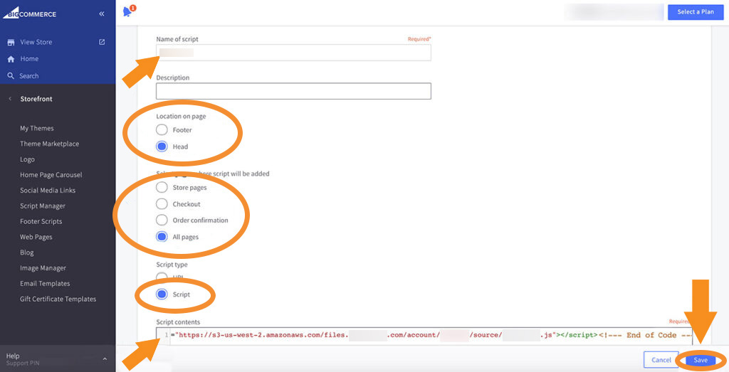Select the Checkout radio button
The height and width of the screenshot is (372, 729).
(162, 204)
